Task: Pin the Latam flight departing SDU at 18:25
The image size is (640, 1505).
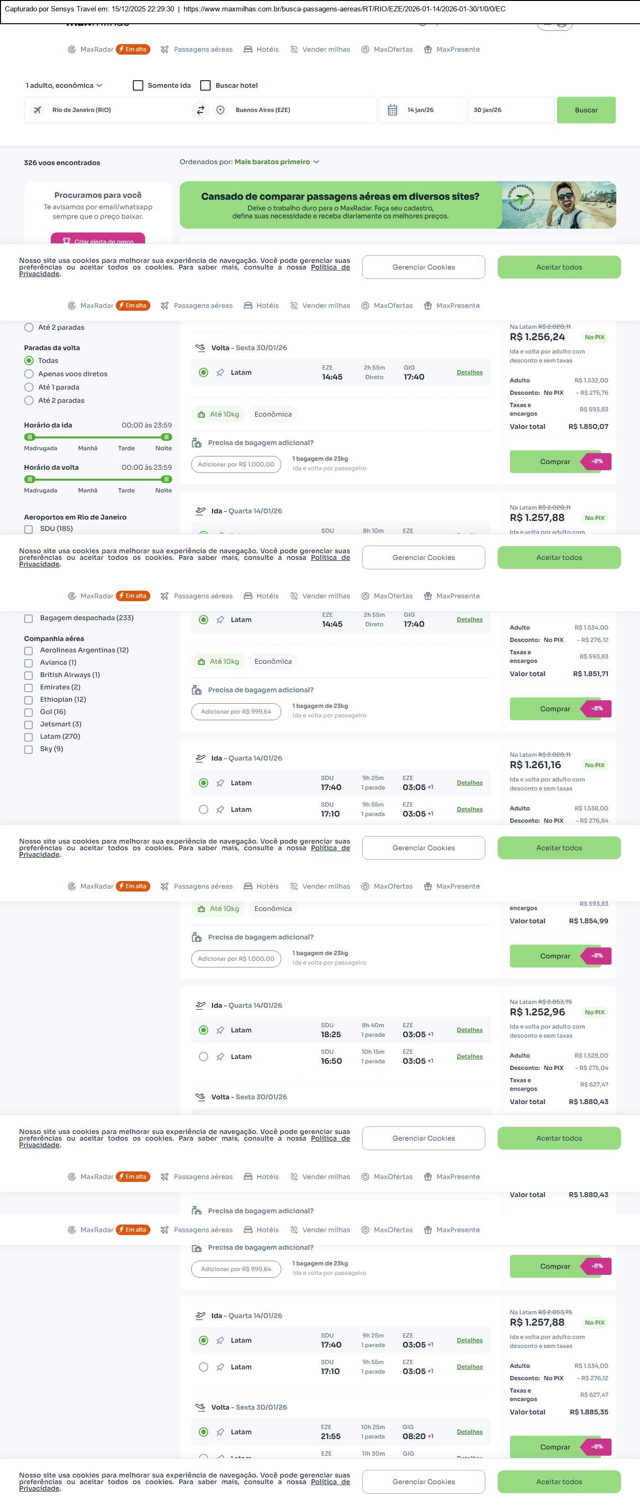Action: (220, 1030)
